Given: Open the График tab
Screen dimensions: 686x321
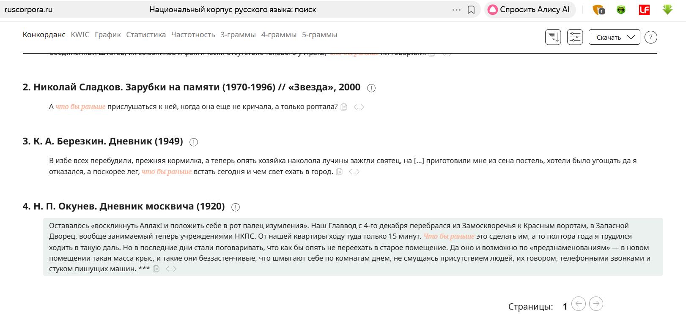Looking at the screenshot, I should 108,35.
